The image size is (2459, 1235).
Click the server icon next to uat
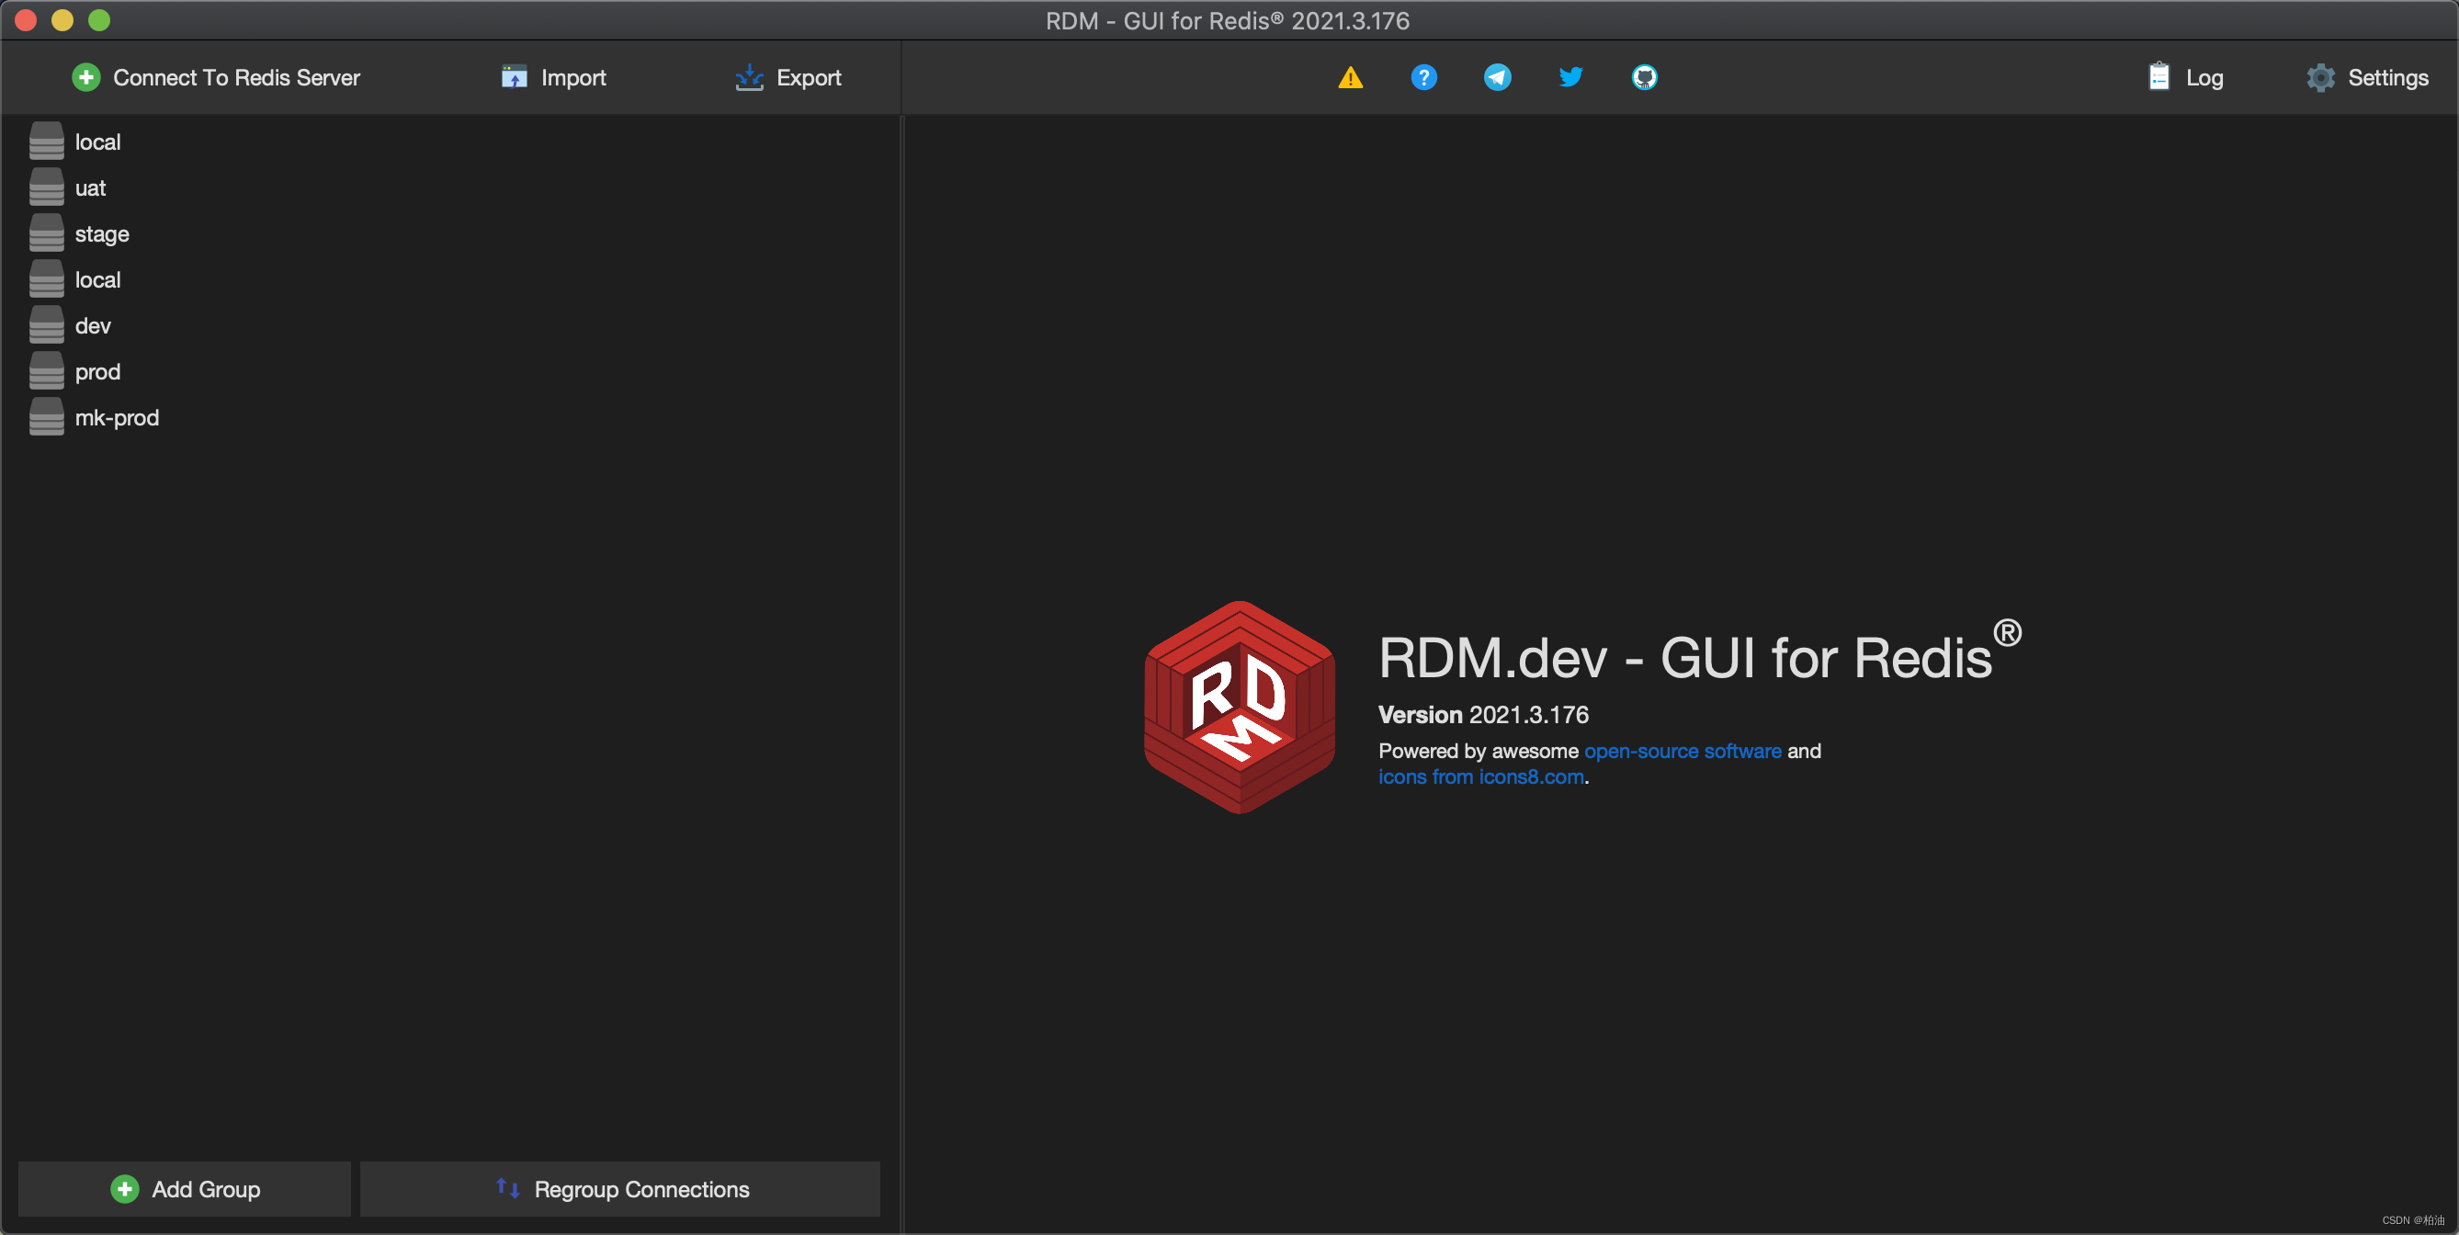(46, 188)
